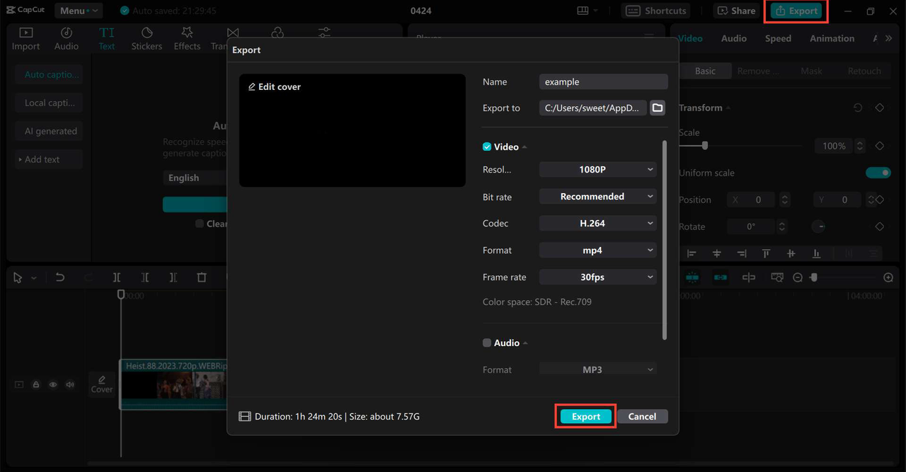
Task: Open the Menu dropdown in the title bar
Action: 78,11
